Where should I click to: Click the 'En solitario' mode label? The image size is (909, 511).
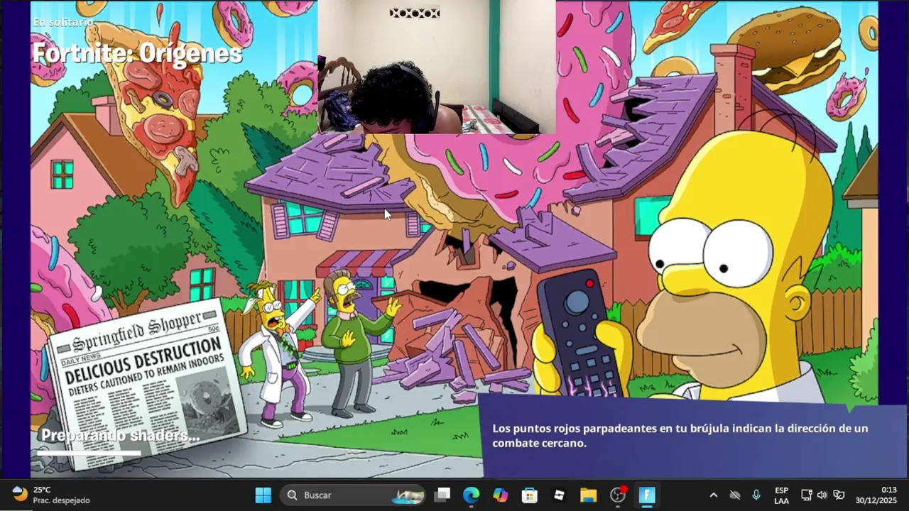click(63, 22)
